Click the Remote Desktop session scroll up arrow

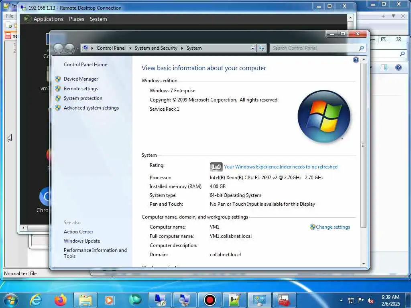(x=350, y=18)
